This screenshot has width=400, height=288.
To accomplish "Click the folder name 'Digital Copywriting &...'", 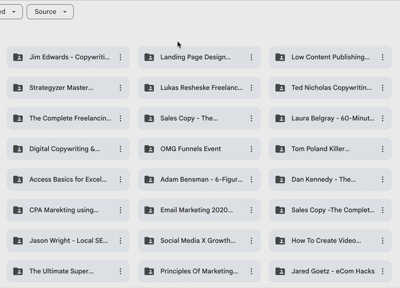I will tap(64, 149).
